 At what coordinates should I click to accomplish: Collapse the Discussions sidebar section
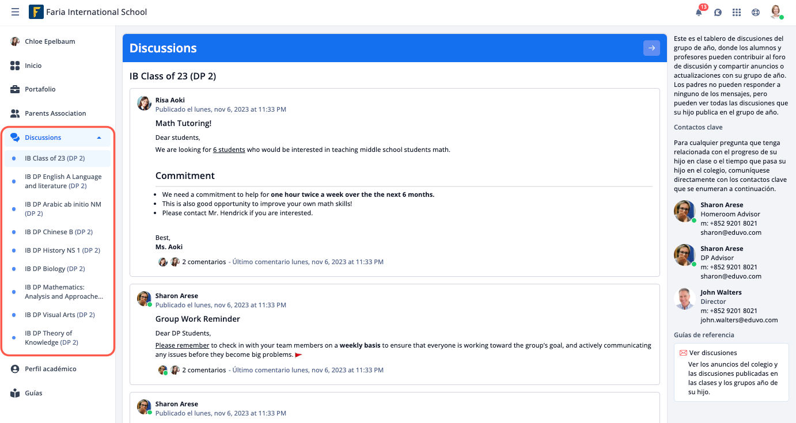[x=99, y=138]
